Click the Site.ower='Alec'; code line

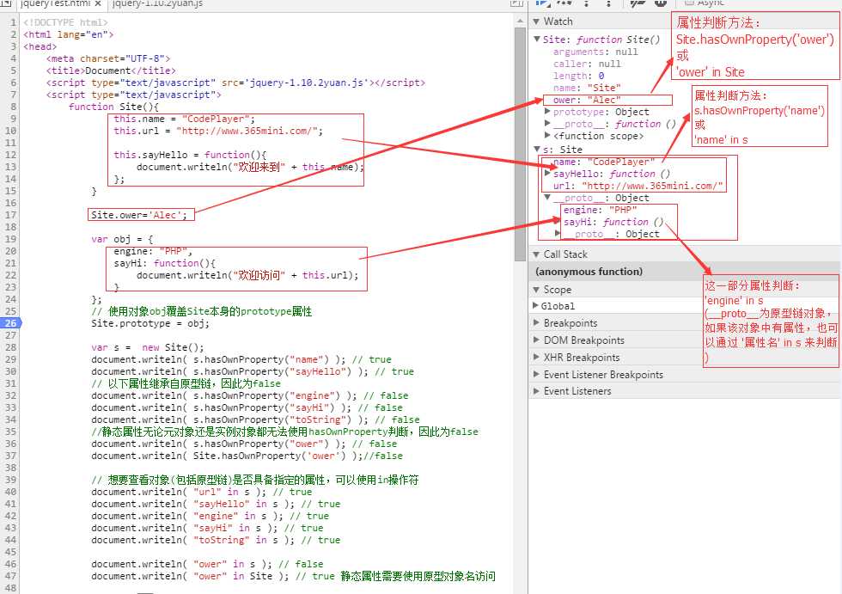click(x=139, y=215)
